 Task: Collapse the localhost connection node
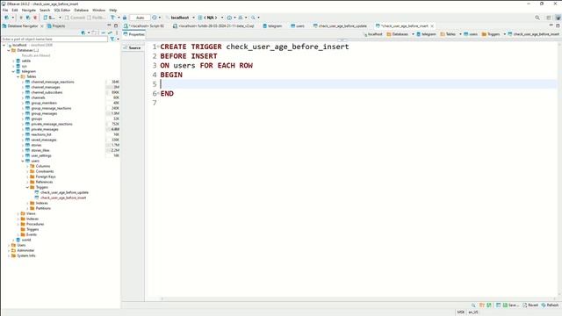[4, 45]
